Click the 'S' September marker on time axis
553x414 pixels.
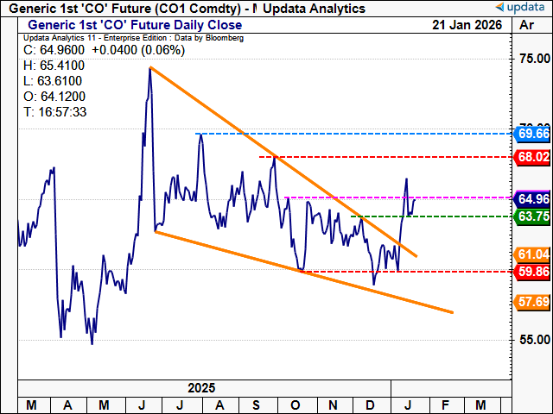[x=257, y=405]
